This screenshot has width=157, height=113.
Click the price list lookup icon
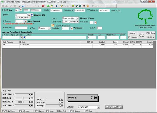pyautogui.click(x=25, y=21)
